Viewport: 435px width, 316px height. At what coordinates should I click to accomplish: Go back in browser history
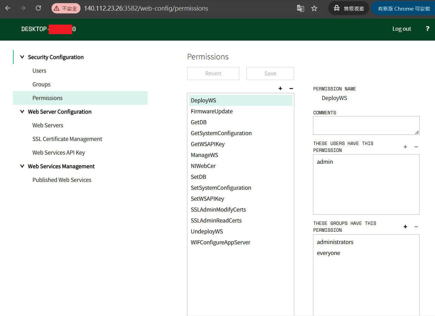click(x=7, y=8)
